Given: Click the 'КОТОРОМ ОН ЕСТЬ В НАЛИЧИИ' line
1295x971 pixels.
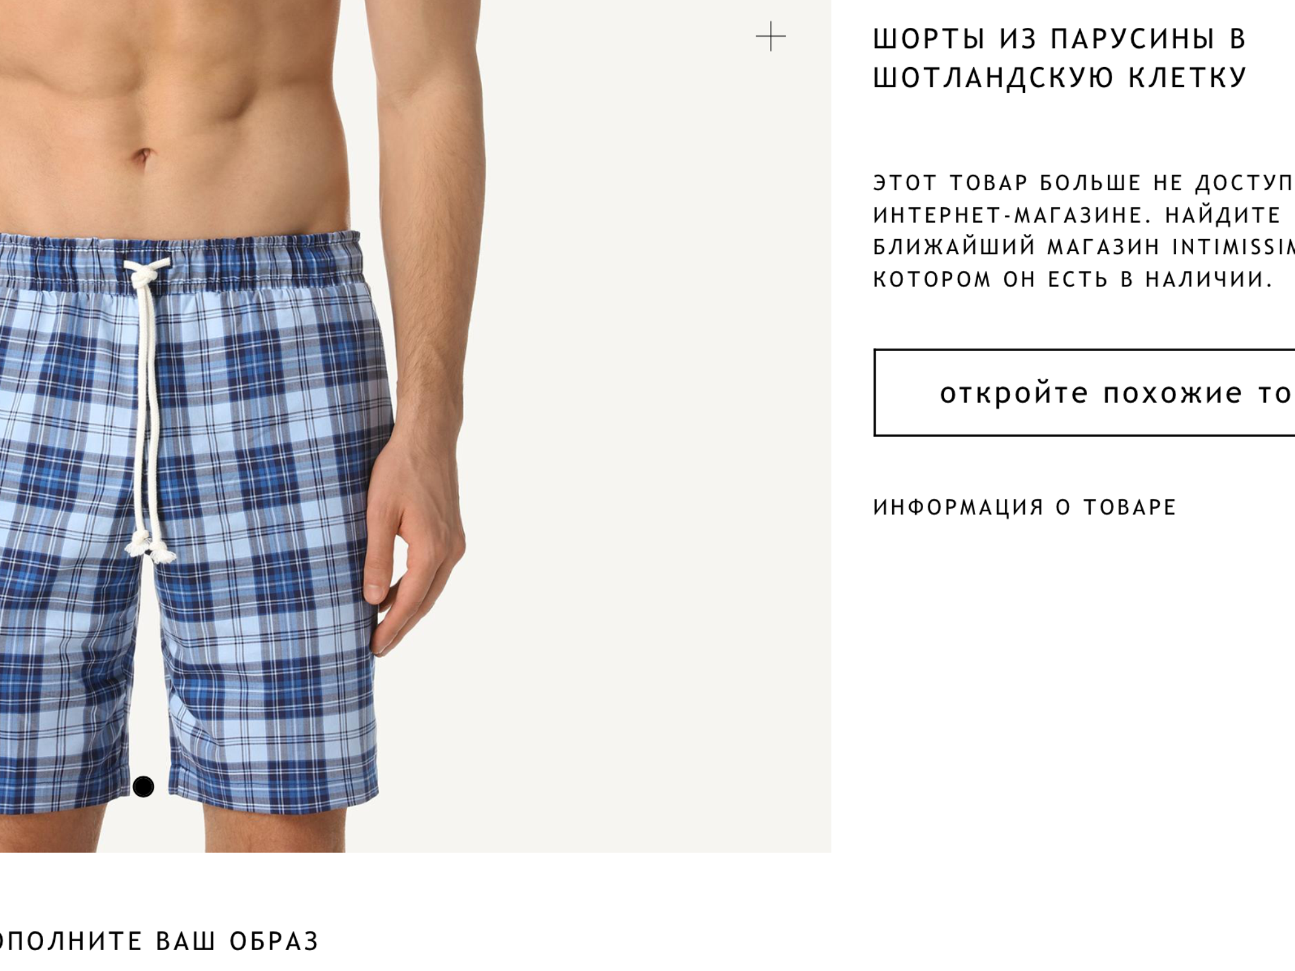Looking at the screenshot, I should click(1072, 279).
